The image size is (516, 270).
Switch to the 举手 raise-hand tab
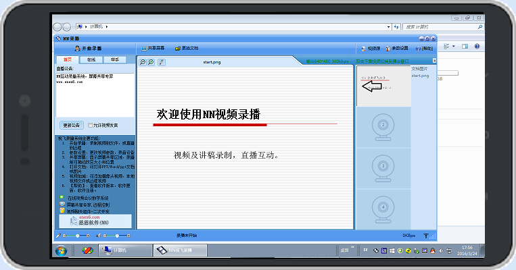point(114,60)
